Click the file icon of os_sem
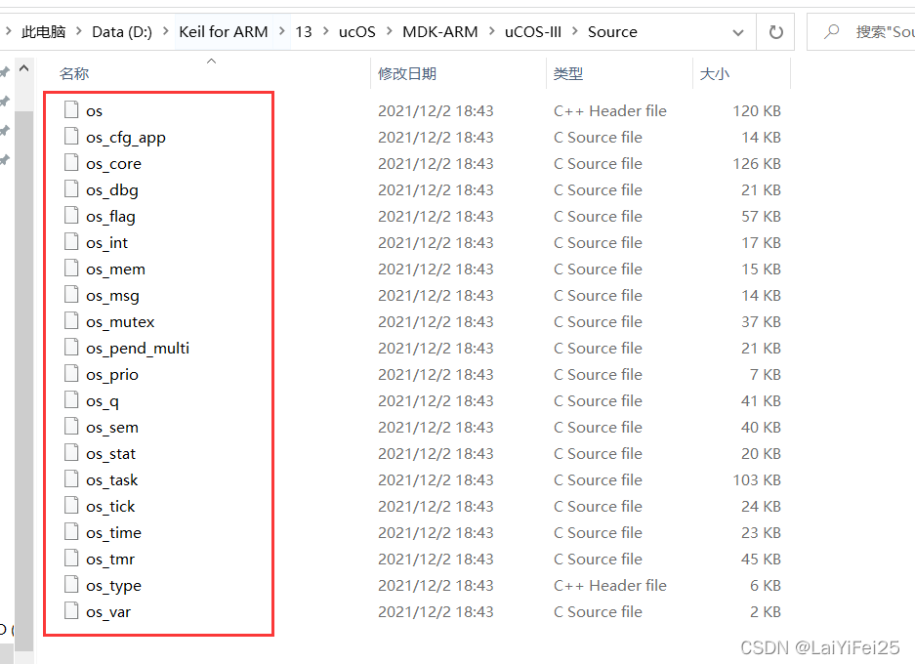This screenshot has height=664, width=915. pos(71,426)
